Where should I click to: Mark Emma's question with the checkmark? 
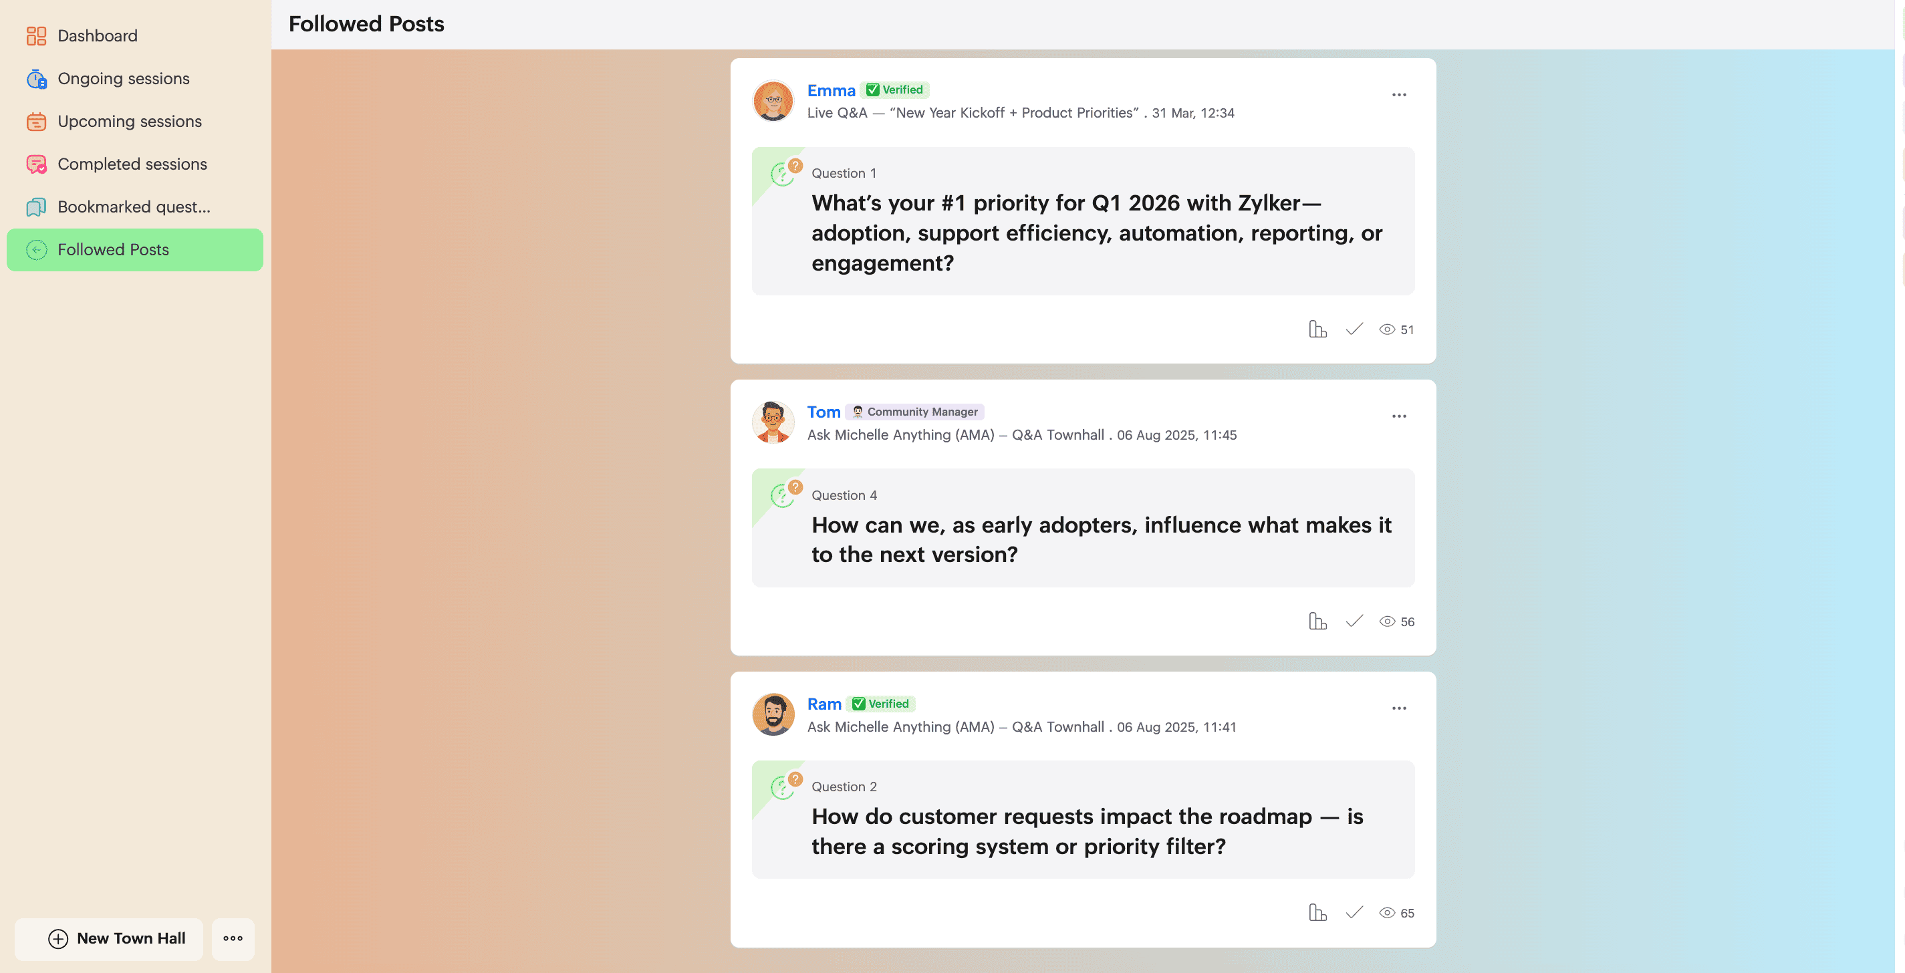(1354, 329)
